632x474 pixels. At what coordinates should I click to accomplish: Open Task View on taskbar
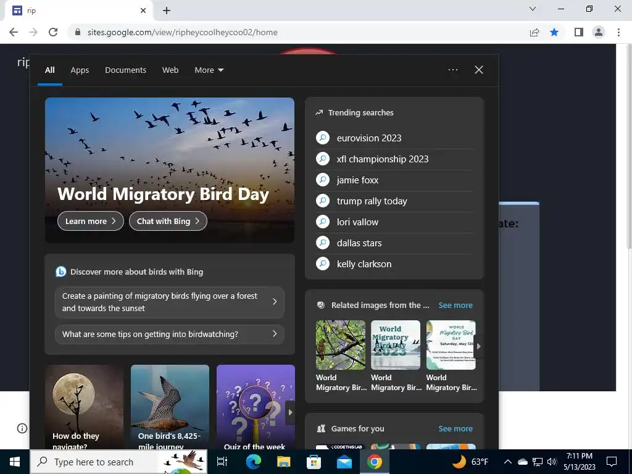pos(222,462)
